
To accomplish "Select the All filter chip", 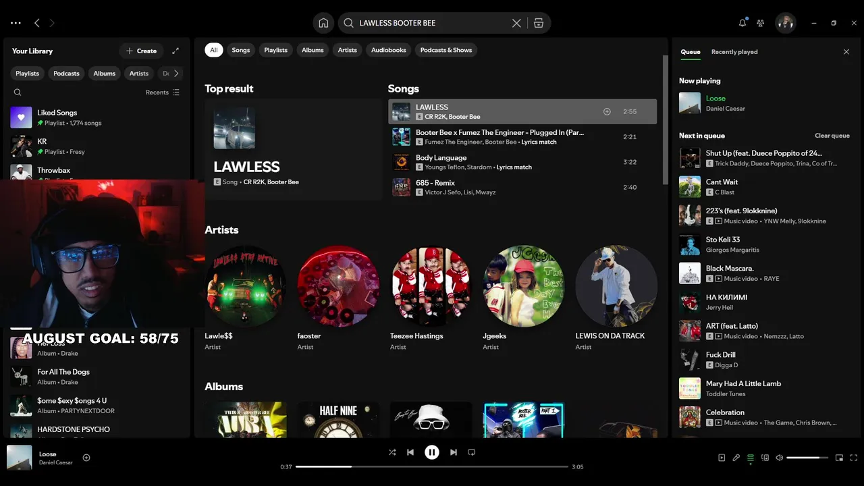I will [214, 50].
